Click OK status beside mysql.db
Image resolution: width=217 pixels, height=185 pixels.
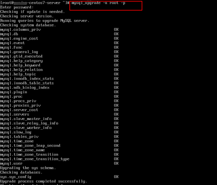click(x=116, y=34)
